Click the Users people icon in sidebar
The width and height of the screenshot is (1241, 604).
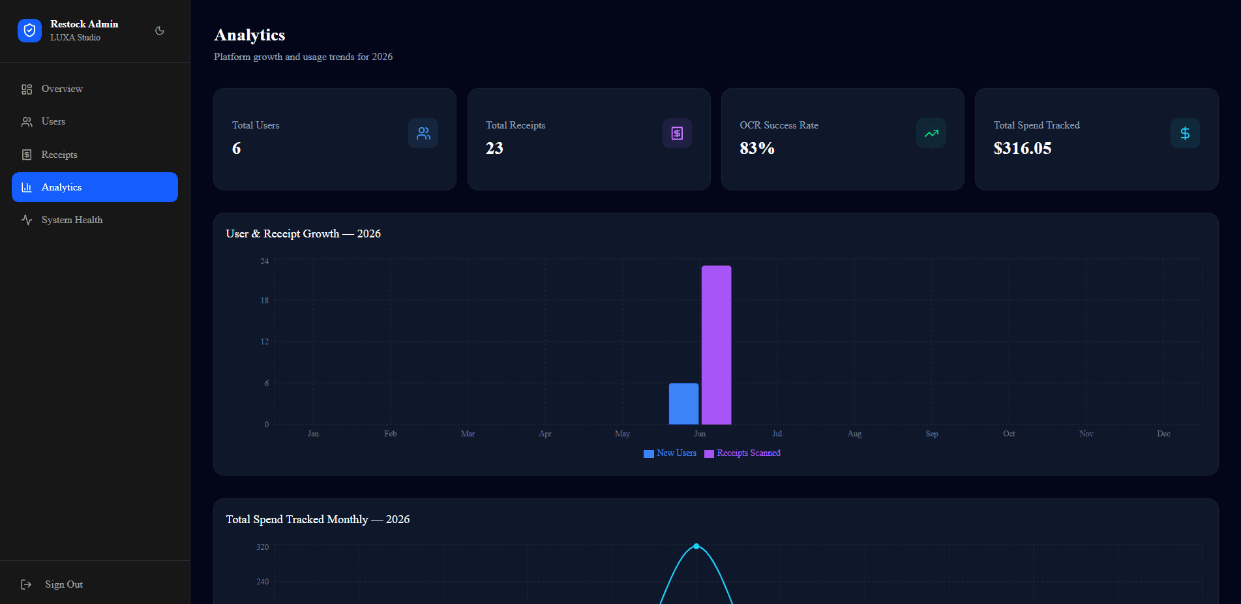(27, 122)
